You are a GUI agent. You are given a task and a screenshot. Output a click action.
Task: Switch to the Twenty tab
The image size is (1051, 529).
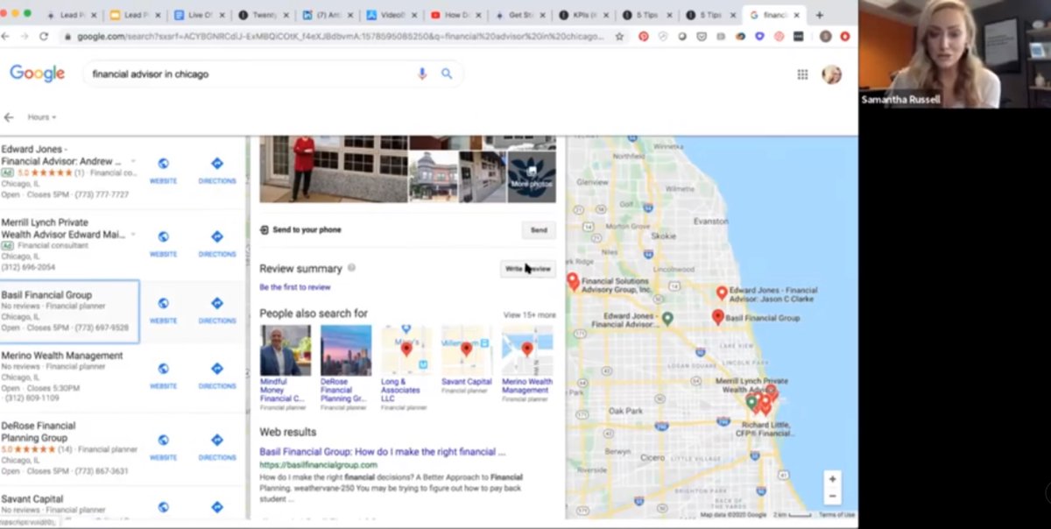tap(262, 15)
